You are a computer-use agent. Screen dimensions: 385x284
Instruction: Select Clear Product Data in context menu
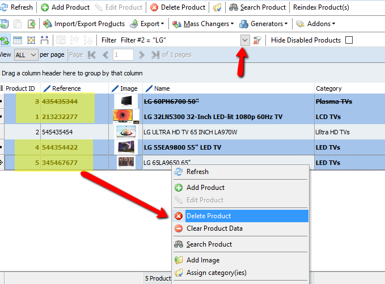point(214,228)
